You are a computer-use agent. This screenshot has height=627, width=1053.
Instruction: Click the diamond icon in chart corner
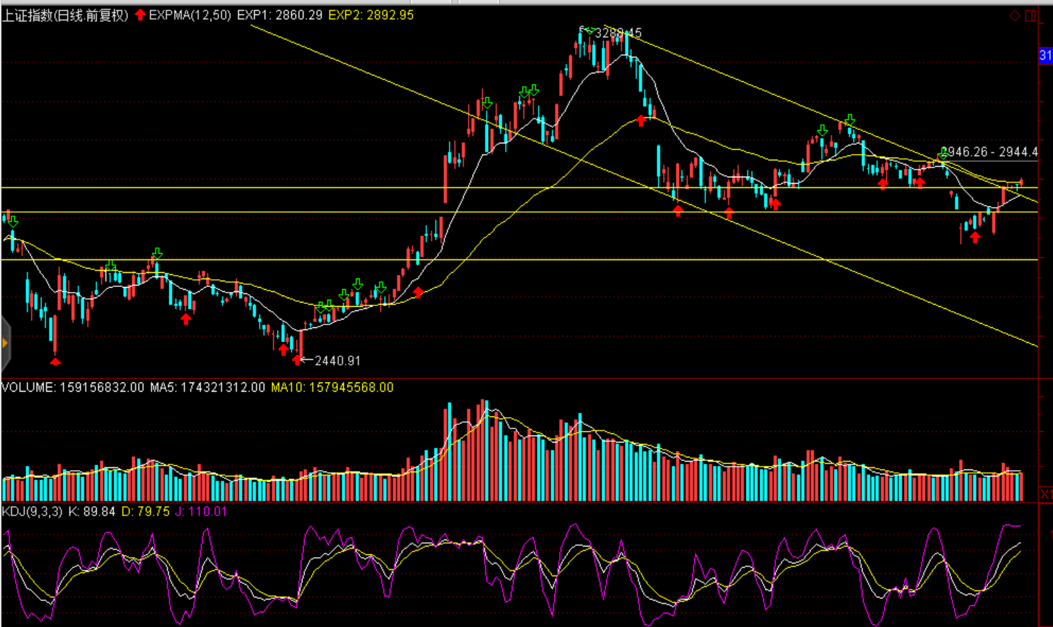(x=1015, y=16)
